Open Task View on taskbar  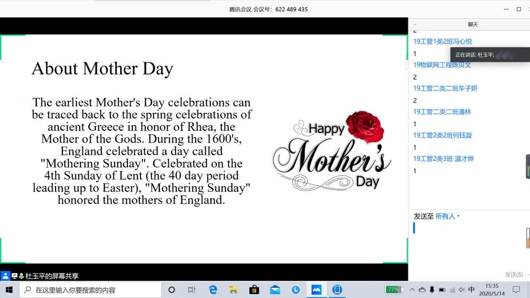coord(192,290)
